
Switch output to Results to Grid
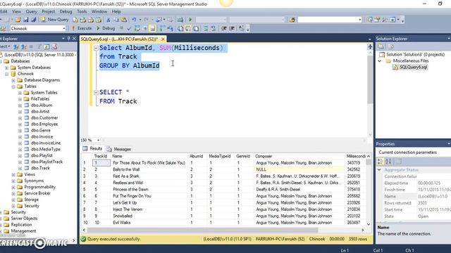[x=188, y=28]
